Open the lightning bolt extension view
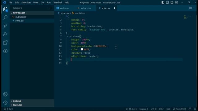This screenshot has width=198, height=111. click(x=5, y=51)
